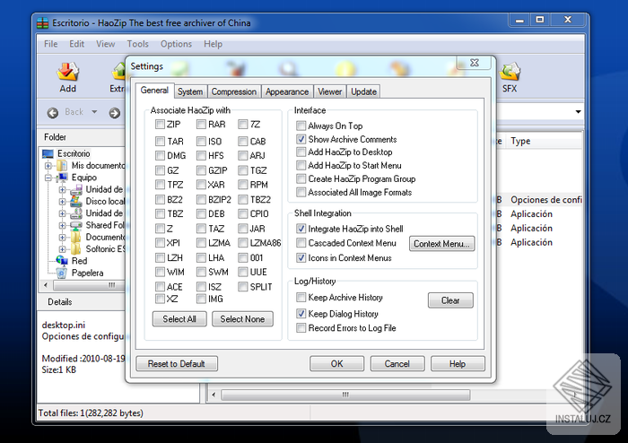Expand the Documentos tree node
The height and width of the screenshot is (443, 628).
[x=62, y=238]
